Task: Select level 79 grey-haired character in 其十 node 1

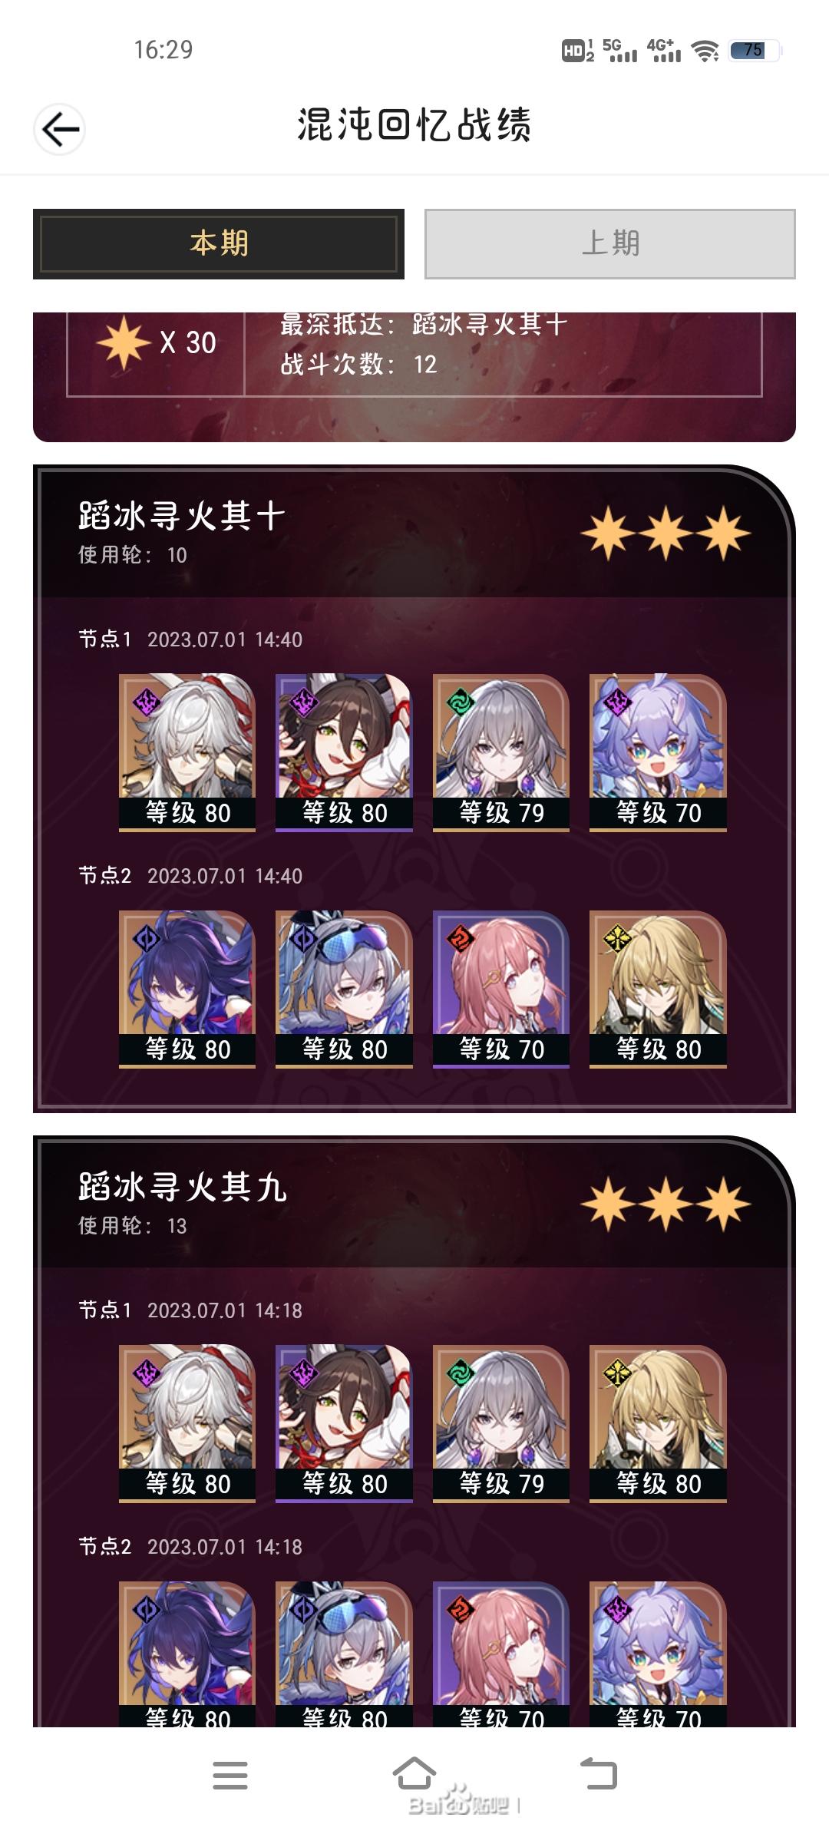Action: coord(501,753)
